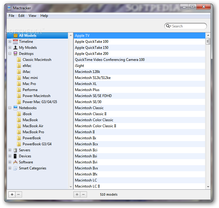Screen dimensions: 219x208
Task: Collapse the Notebooks tree node
Action: pos(10,108)
